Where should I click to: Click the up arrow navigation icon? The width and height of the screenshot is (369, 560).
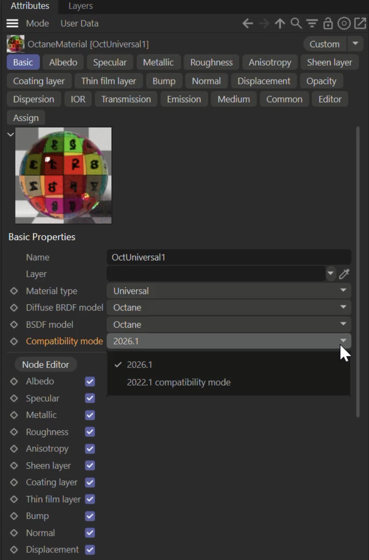click(280, 24)
